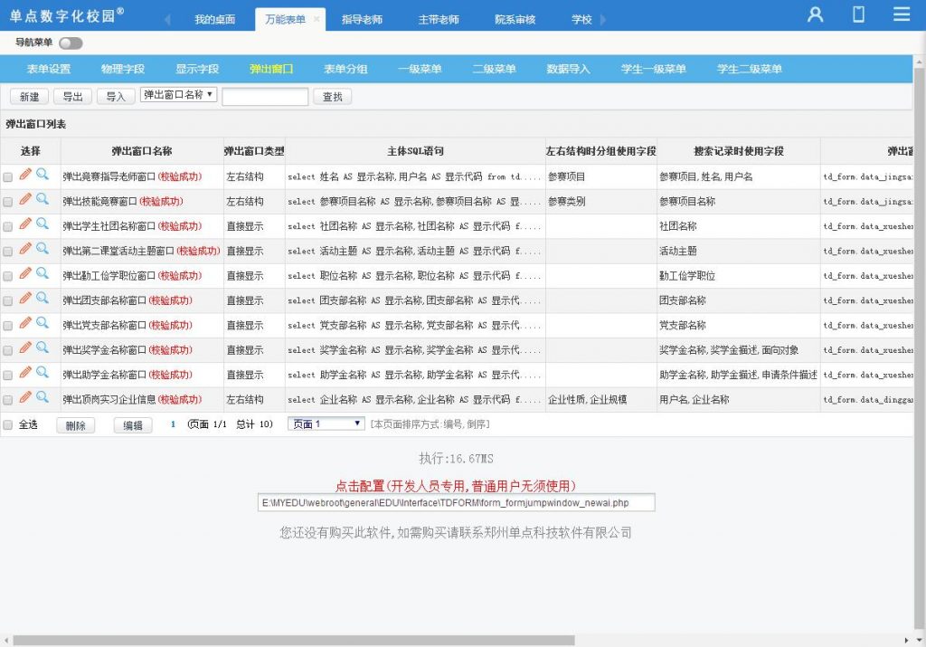Switch to the 我的桌面 tab
926x647 pixels.
[215, 20]
